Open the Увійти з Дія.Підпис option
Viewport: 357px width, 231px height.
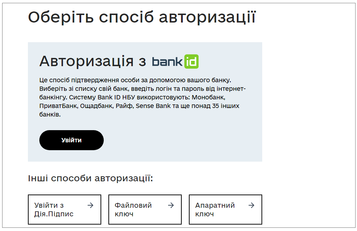(x=64, y=210)
